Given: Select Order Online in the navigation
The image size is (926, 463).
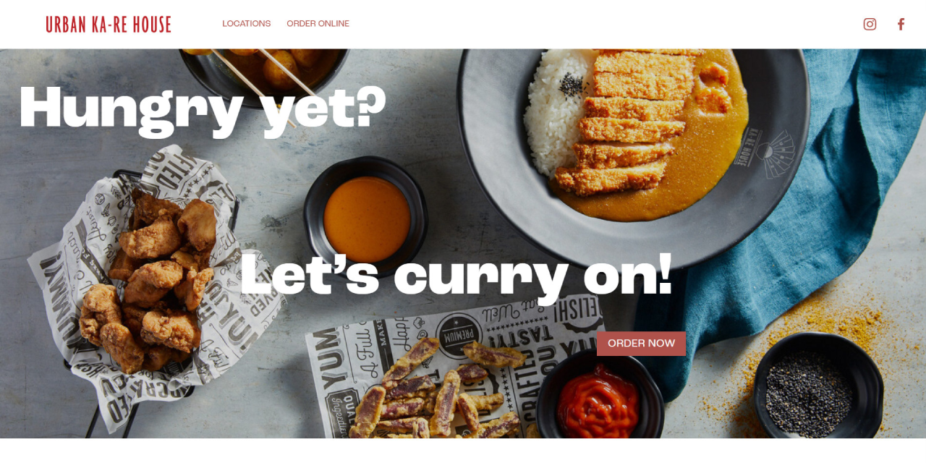Looking at the screenshot, I should pyautogui.click(x=318, y=24).
